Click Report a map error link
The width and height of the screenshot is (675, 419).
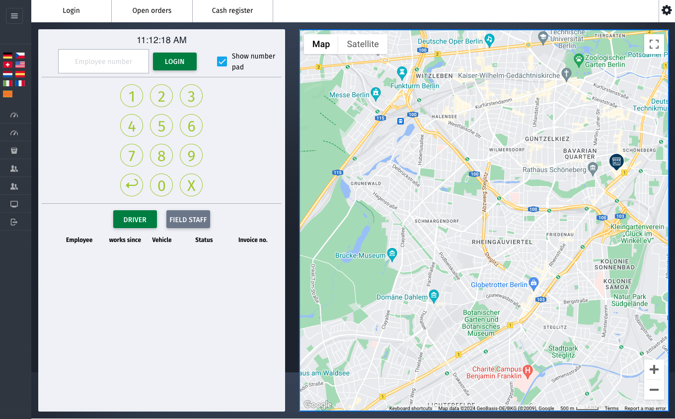point(645,409)
